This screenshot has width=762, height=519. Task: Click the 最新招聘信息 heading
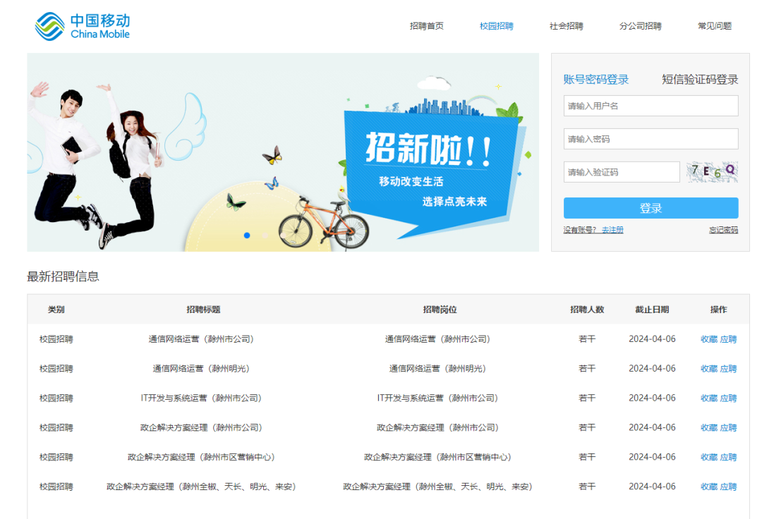63,276
